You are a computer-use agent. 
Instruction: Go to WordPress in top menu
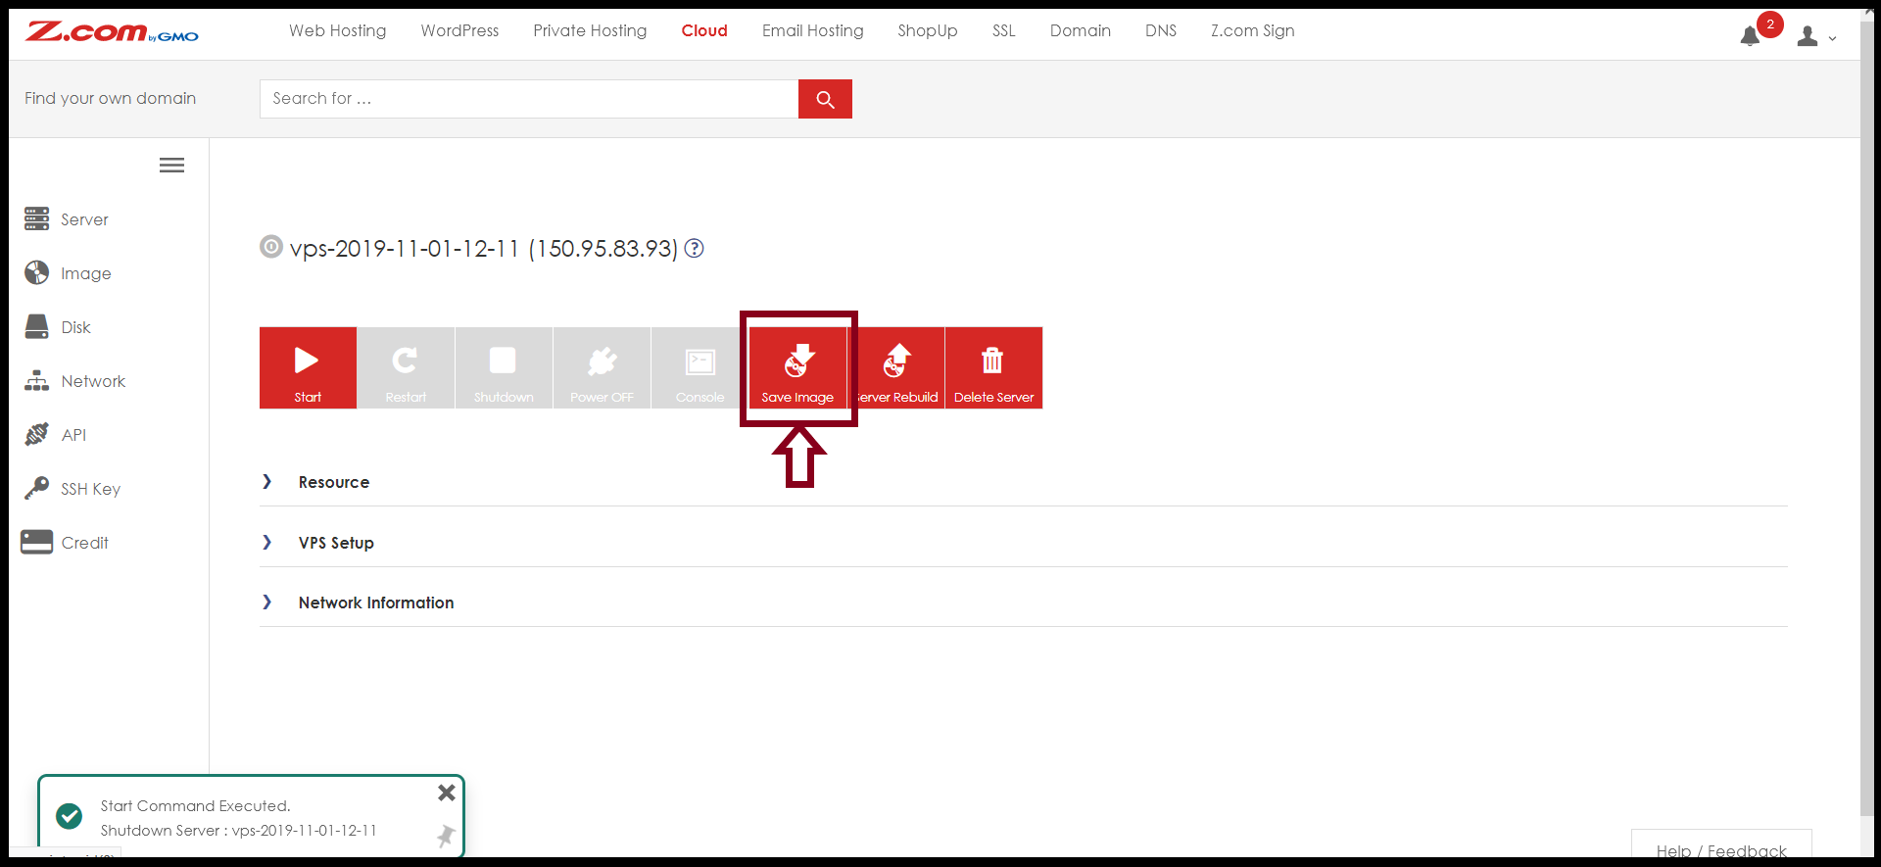pyautogui.click(x=459, y=31)
